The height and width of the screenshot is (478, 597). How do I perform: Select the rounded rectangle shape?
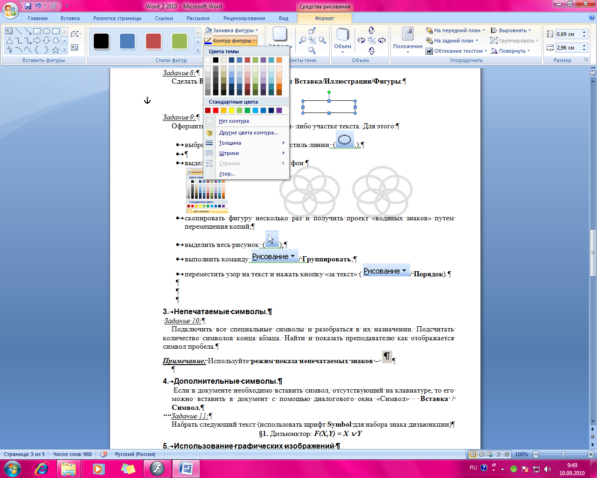tap(56, 31)
